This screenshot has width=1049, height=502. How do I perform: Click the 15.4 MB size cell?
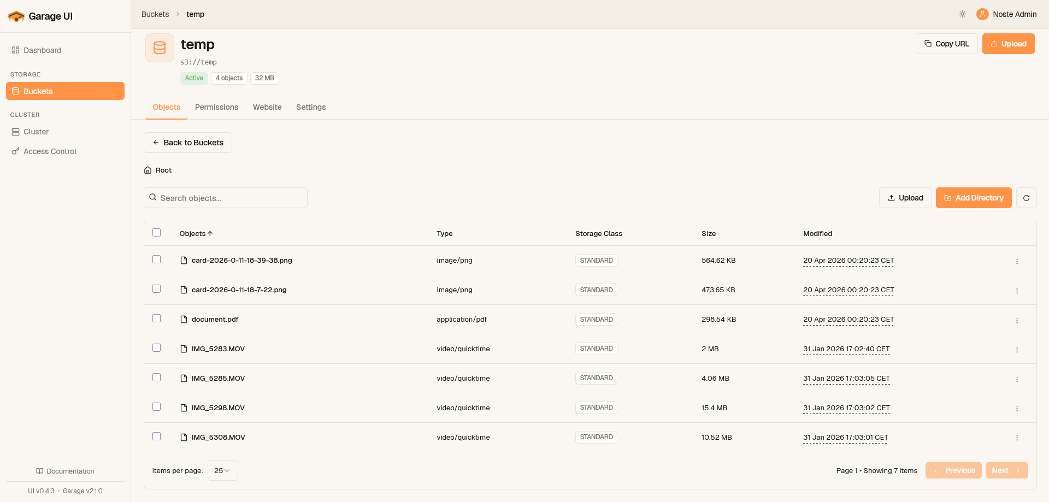point(714,408)
